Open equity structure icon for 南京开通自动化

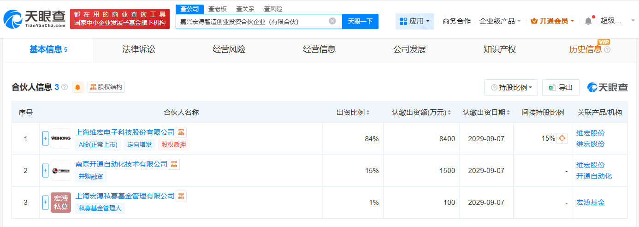174,164
